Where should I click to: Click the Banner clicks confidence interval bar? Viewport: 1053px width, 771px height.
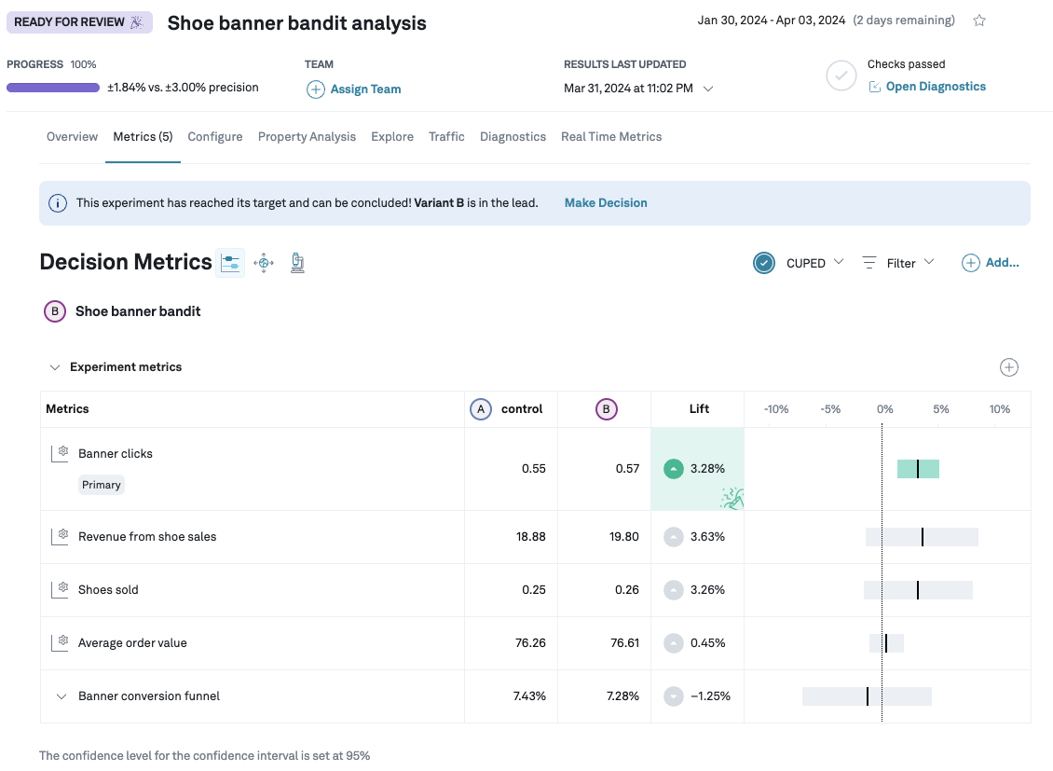click(x=918, y=469)
